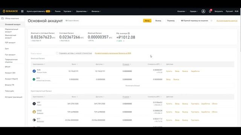241x135 pixels.
Task: Sort crypto table by Стоимость в BTC
Action: [x=155, y=97]
